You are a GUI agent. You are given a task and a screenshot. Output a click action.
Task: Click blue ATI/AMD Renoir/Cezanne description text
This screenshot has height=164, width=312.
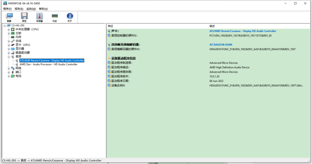pyautogui.click(x=243, y=31)
